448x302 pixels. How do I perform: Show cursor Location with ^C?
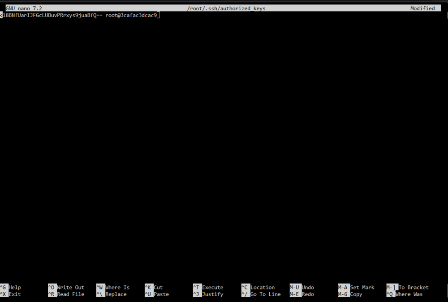coord(260,287)
